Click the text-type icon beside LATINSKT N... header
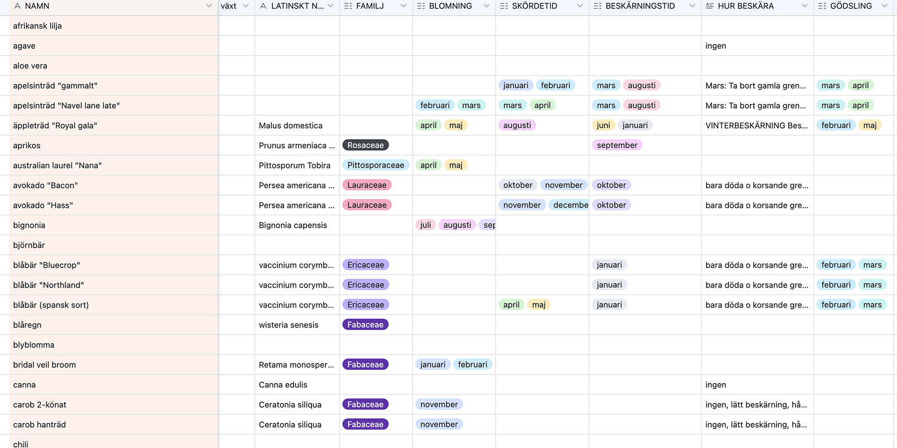Viewport: 897px width, 448px height. pyautogui.click(x=264, y=6)
